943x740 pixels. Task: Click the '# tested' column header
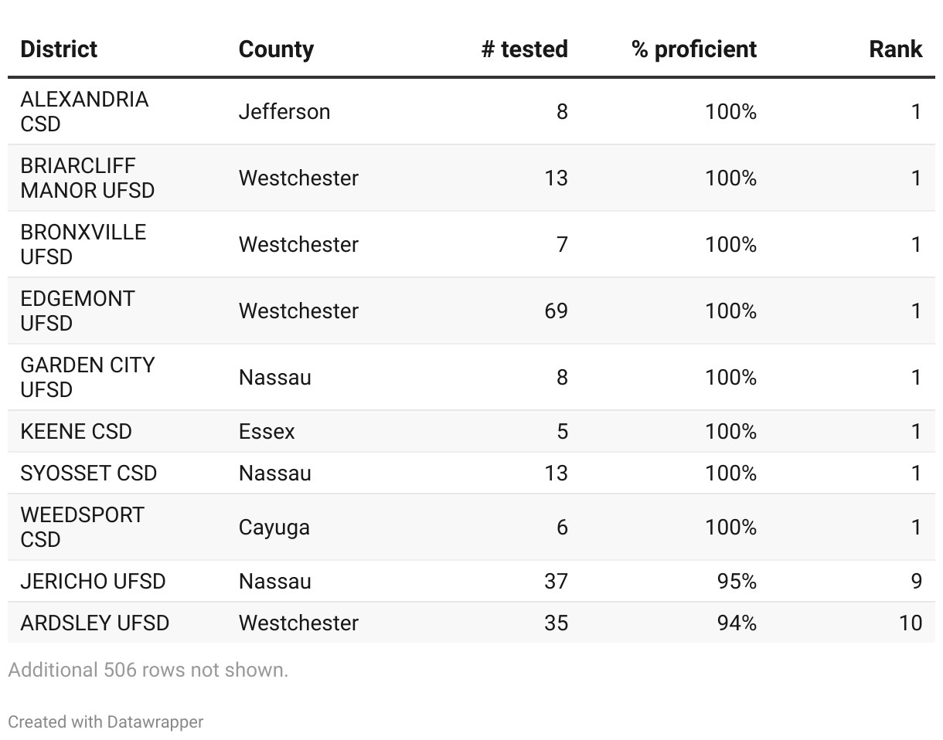[524, 49]
